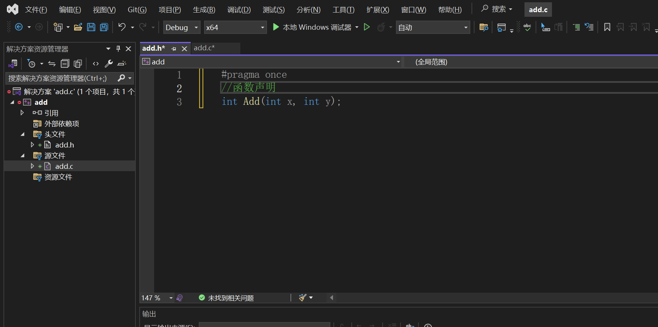Save all files with the stacked-disks icon

(x=104, y=27)
